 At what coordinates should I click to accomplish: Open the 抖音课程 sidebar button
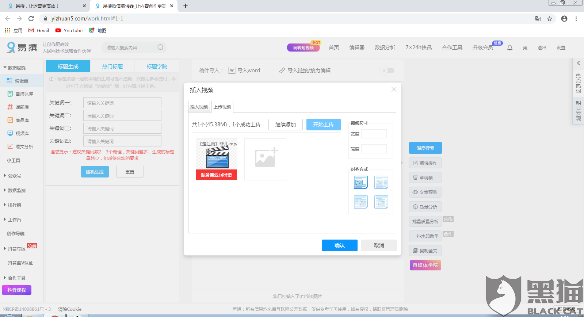coord(17,290)
